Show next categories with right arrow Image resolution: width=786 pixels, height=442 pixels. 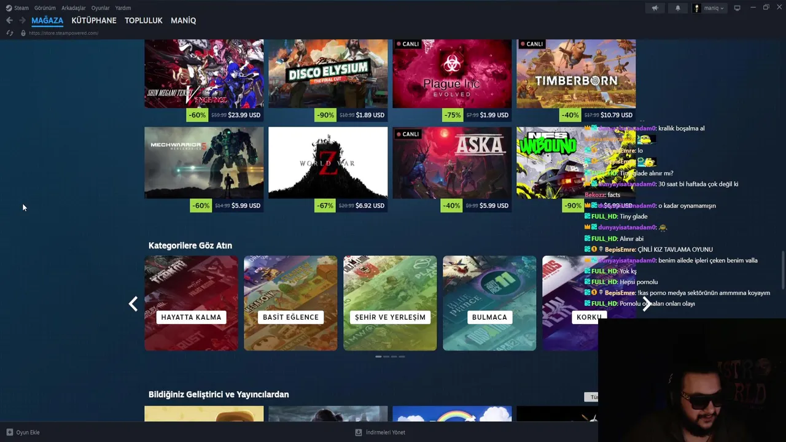click(647, 305)
